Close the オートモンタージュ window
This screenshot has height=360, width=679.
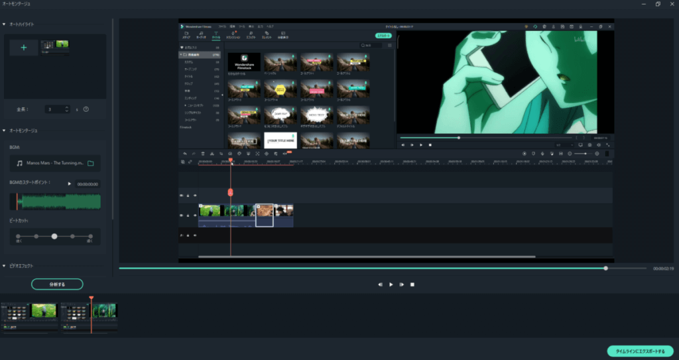click(672, 4)
